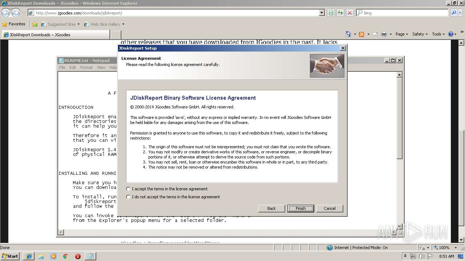Open the Page menu
Screen dimensions: 465x261
pyautogui.click(x=402, y=34)
